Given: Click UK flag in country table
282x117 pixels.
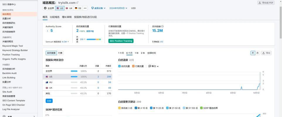Looking at the screenshot, I should click(47, 88).
